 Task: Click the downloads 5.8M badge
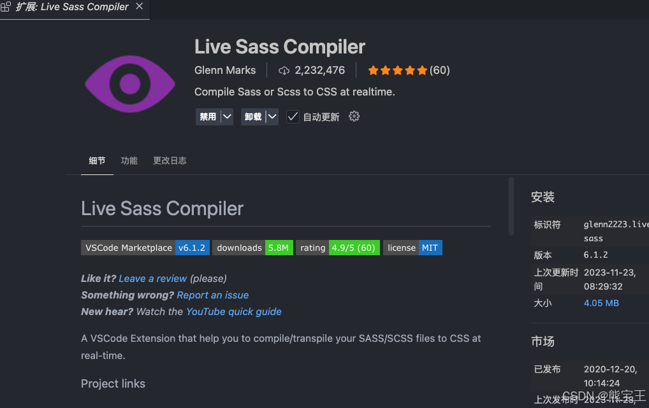pos(253,248)
